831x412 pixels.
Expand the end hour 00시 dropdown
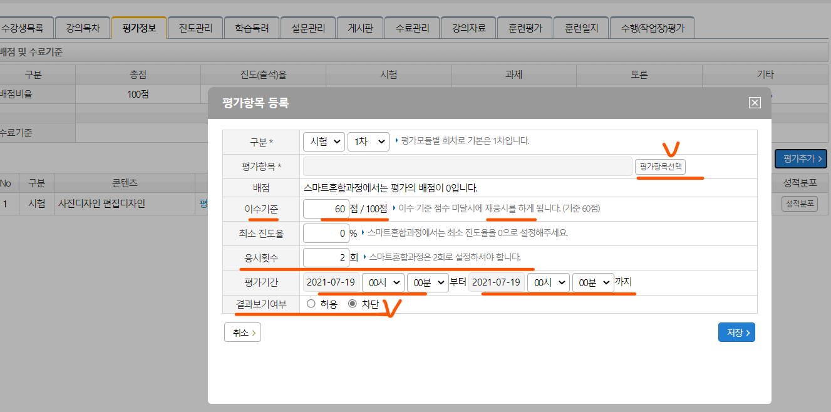tap(548, 282)
